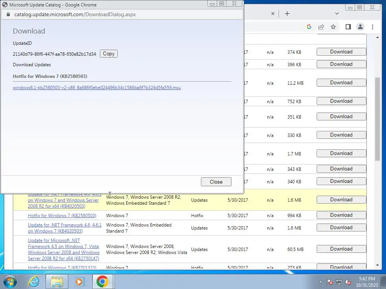Download the 351 KB update
This screenshot has width=386, height=289.
click(341, 117)
